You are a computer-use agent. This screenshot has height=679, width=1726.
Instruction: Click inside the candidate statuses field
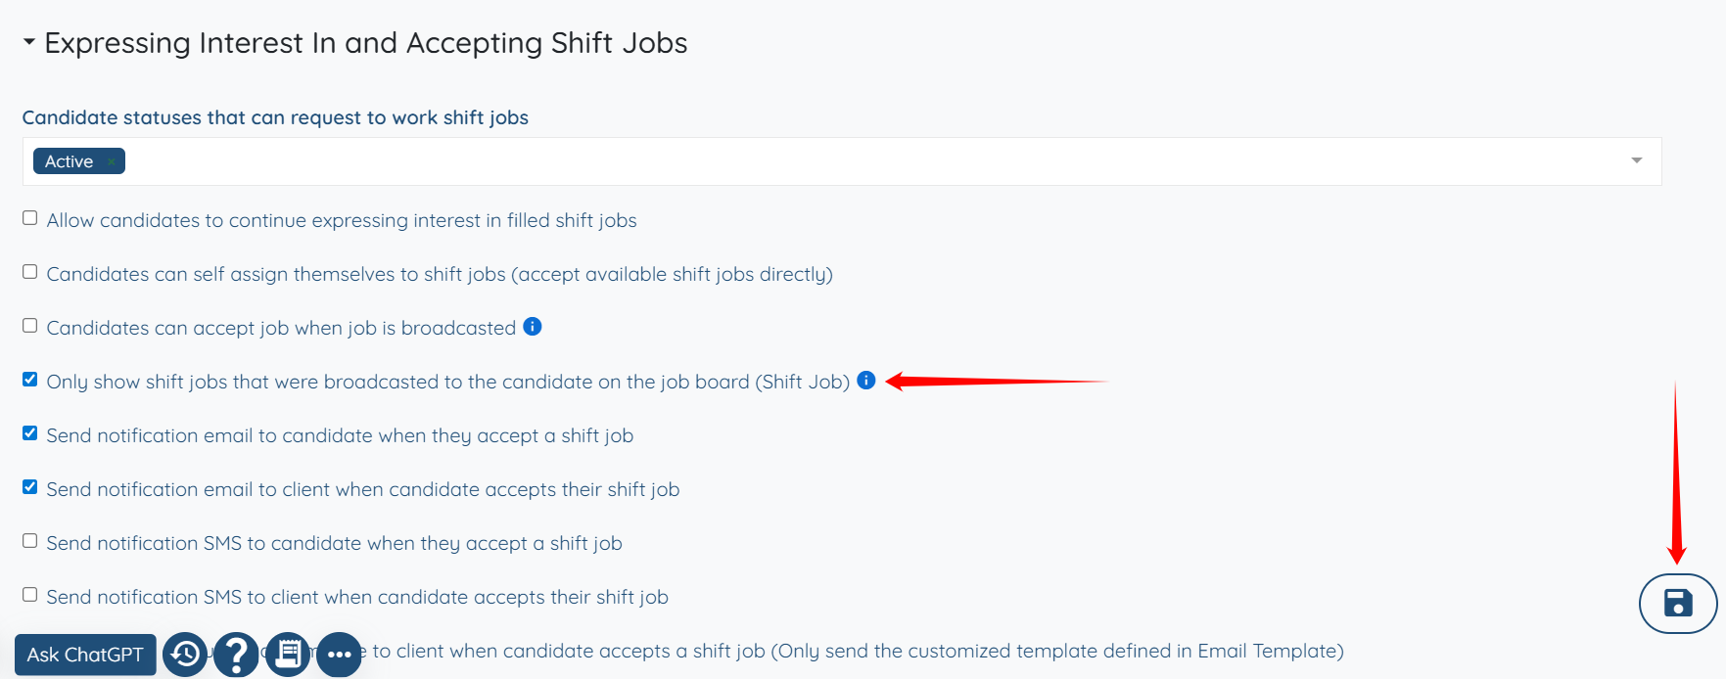pos(783,161)
